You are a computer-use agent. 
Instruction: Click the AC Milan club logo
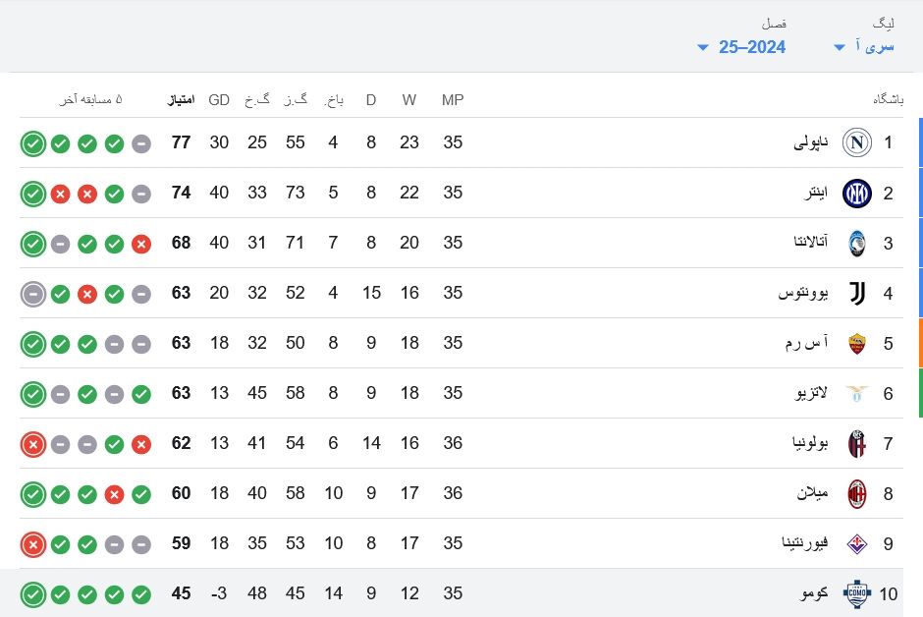click(856, 493)
